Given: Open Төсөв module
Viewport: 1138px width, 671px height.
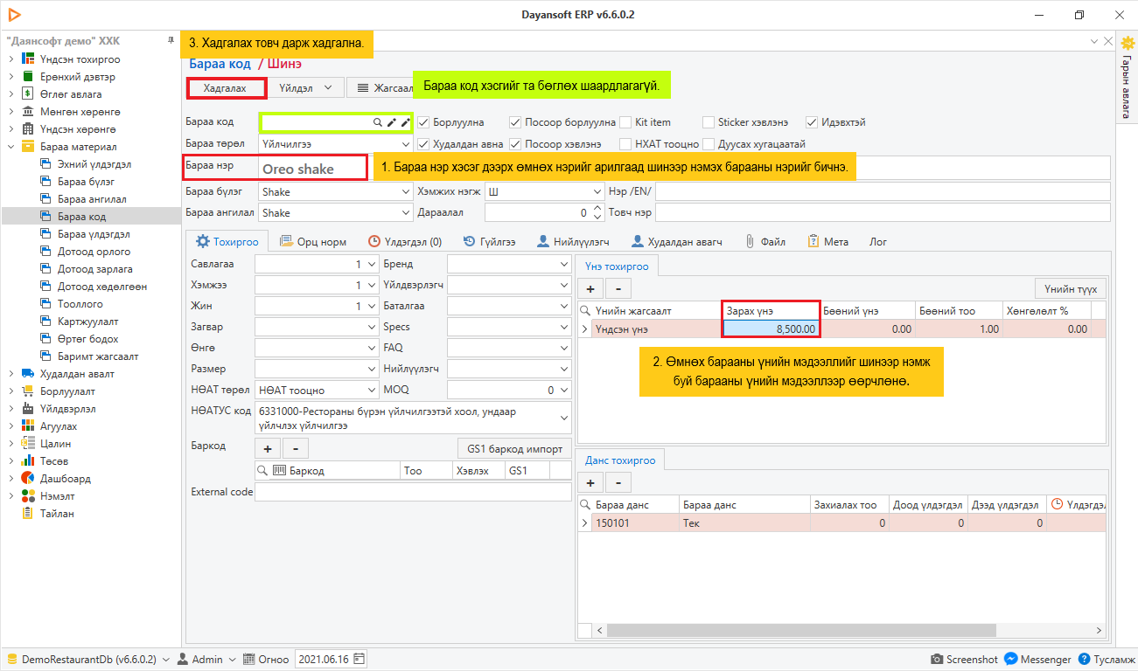Looking at the screenshot, I should pos(54,461).
